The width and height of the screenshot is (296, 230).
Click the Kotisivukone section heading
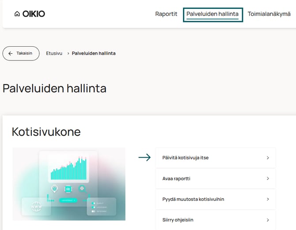(x=46, y=132)
